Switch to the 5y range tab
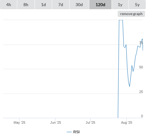 [137, 5]
